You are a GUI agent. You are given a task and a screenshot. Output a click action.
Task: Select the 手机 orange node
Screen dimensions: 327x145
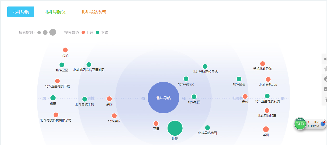pos(266,129)
